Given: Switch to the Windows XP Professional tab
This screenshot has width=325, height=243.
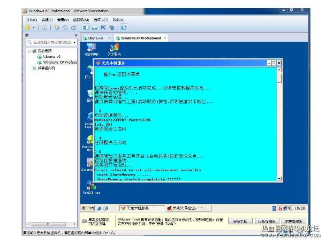Looking at the screenshot, I should point(141,38).
